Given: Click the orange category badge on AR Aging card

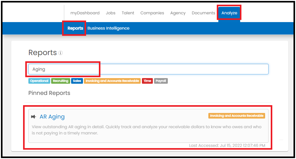Looking at the screenshot, I should click(237, 116).
